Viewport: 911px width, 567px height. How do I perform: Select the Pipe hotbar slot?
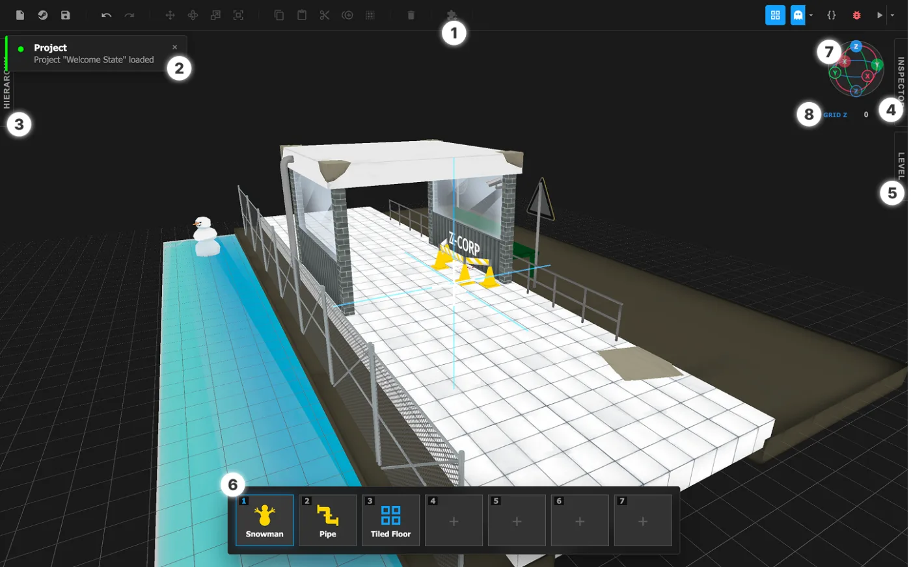(x=328, y=520)
